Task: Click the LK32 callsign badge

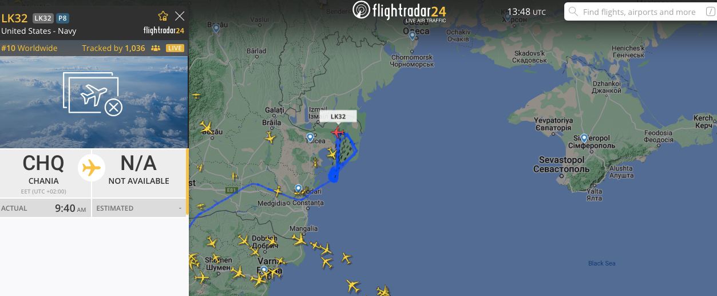Action: pos(42,18)
